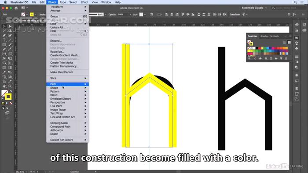Select the Hand tool
The height and width of the screenshot is (173, 308).
click(4, 86)
